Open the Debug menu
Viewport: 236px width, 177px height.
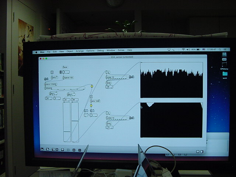pyautogui.click(x=100, y=51)
